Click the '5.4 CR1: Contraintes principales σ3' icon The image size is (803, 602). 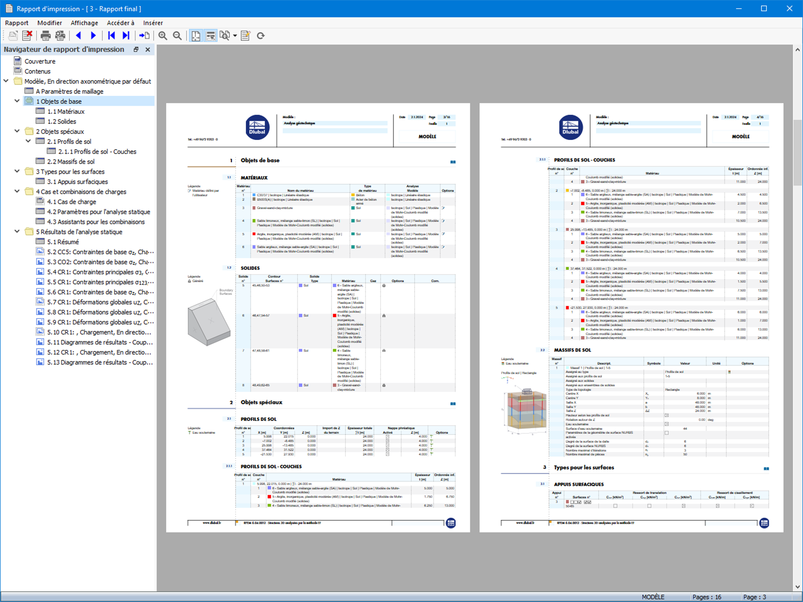[x=40, y=271]
